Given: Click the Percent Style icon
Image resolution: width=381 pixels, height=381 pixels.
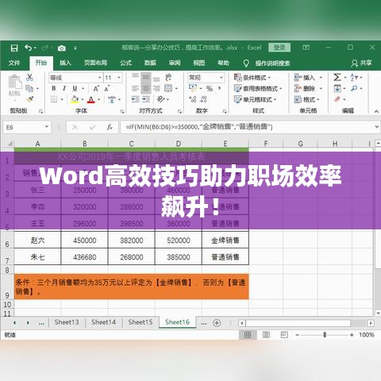Looking at the screenshot, I should 210,88.
